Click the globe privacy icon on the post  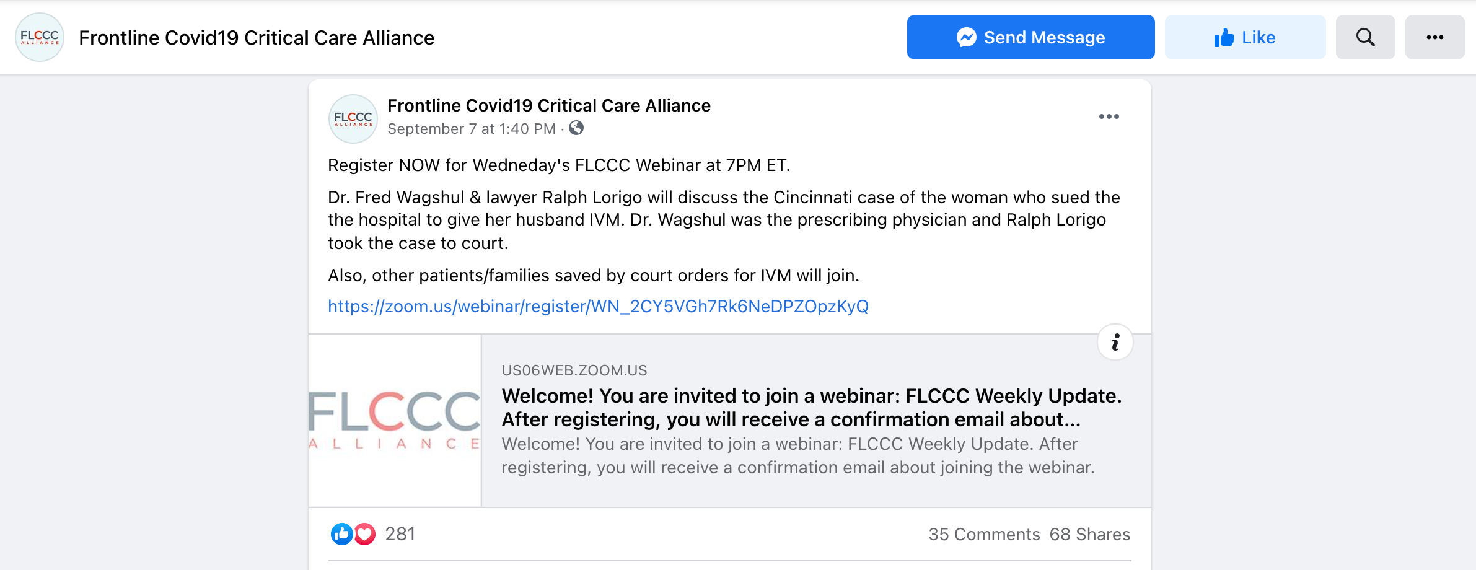(x=576, y=129)
